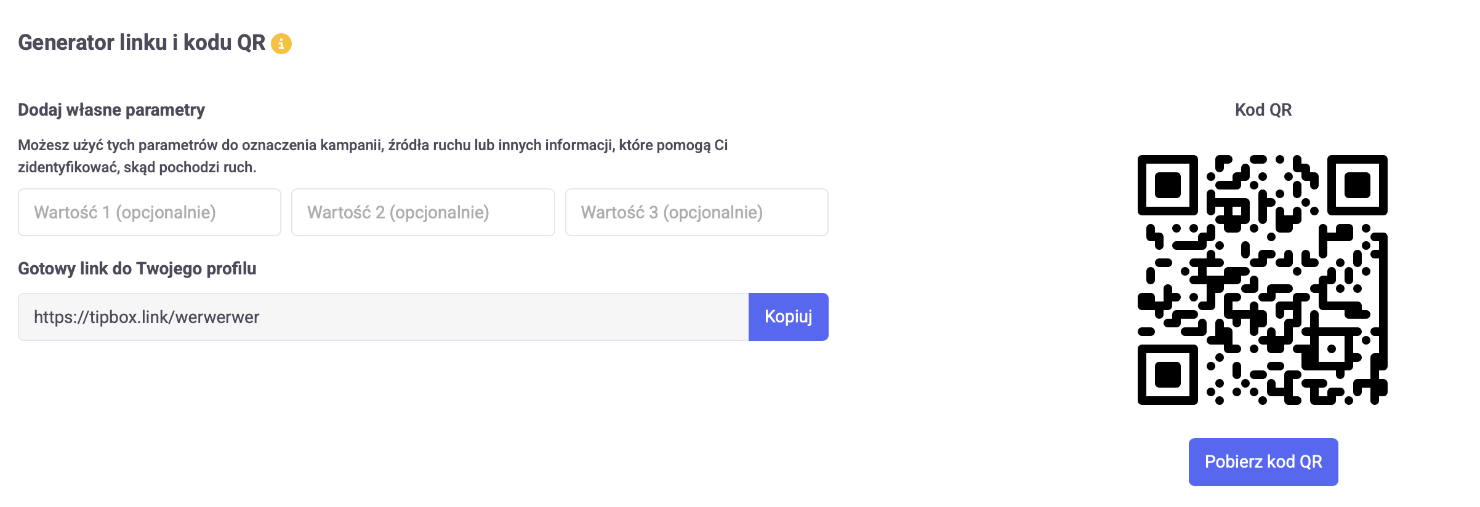This screenshot has width=1480, height=507.
Task: Click the "Gotowy link do Twojego profilu" label
Action: (x=137, y=269)
